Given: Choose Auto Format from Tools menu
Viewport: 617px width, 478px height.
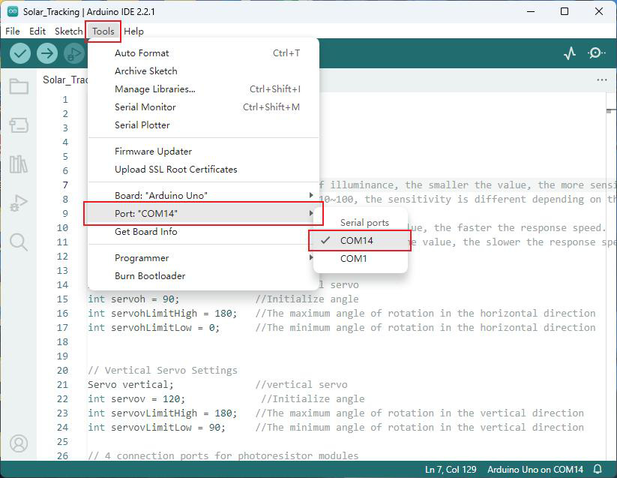Looking at the screenshot, I should (x=203, y=53).
